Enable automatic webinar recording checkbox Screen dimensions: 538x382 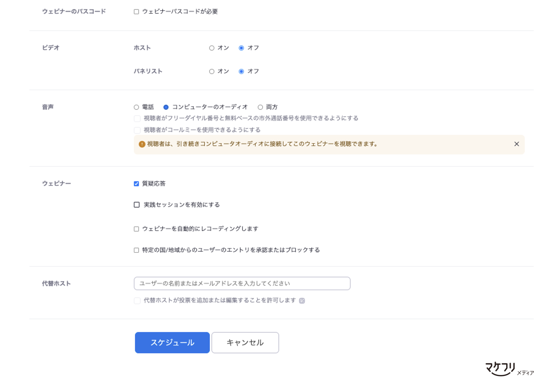pyautogui.click(x=136, y=229)
